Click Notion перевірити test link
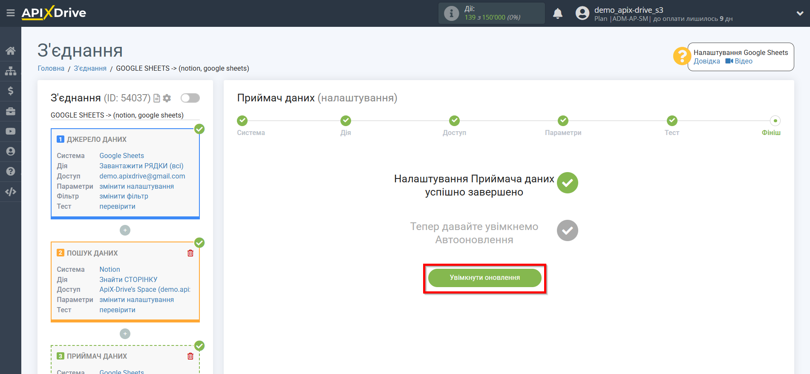This screenshot has width=810, height=374. (x=118, y=310)
